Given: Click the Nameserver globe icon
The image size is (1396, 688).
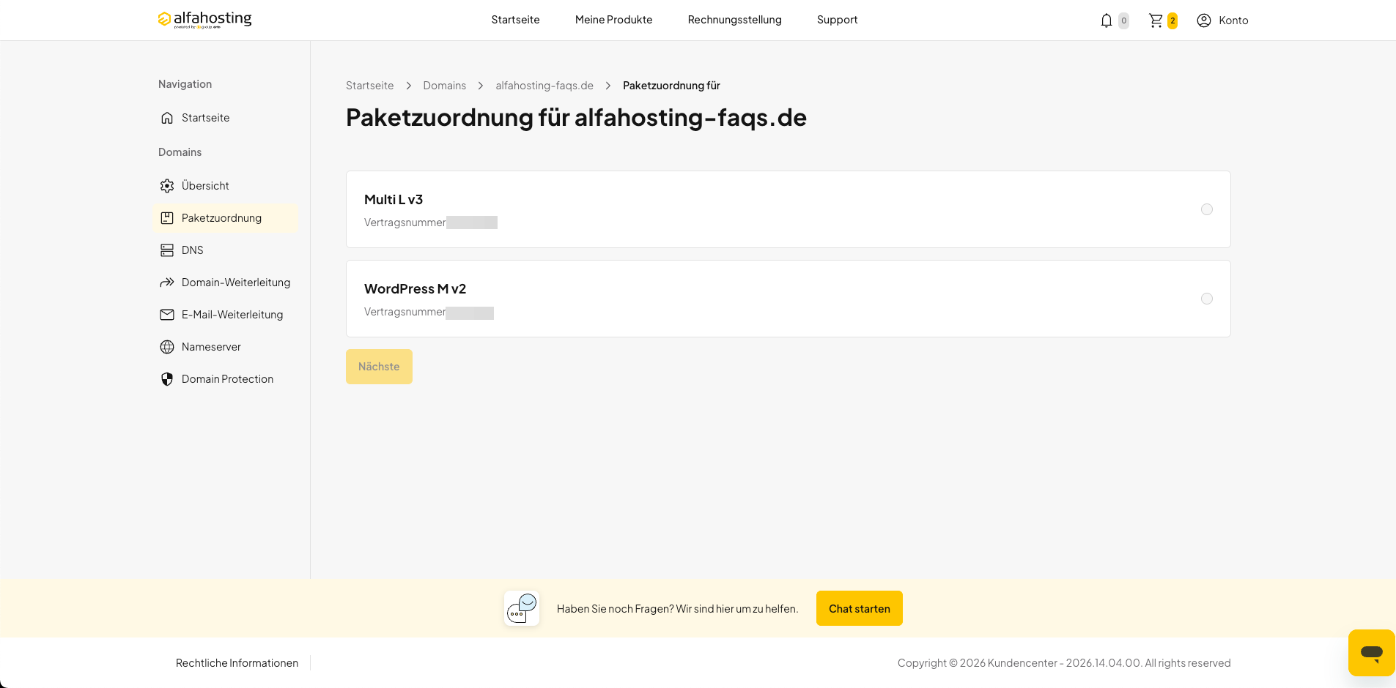Looking at the screenshot, I should [x=167, y=347].
